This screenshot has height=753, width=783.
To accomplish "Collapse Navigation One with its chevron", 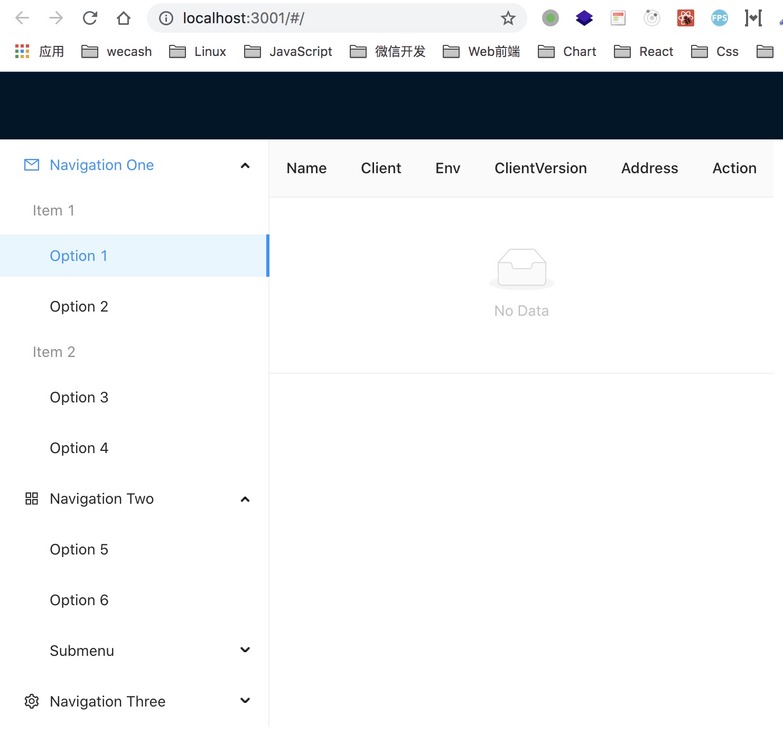I will point(245,165).
